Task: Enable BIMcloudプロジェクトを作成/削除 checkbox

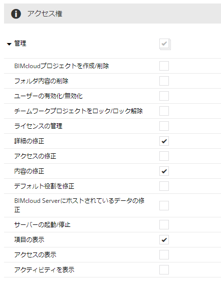Action: (x=164, y=66)
